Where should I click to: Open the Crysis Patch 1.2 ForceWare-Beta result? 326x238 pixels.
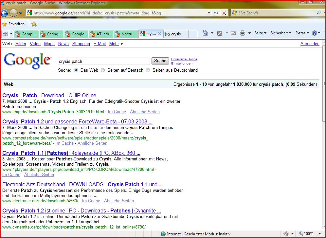(77, 121)
